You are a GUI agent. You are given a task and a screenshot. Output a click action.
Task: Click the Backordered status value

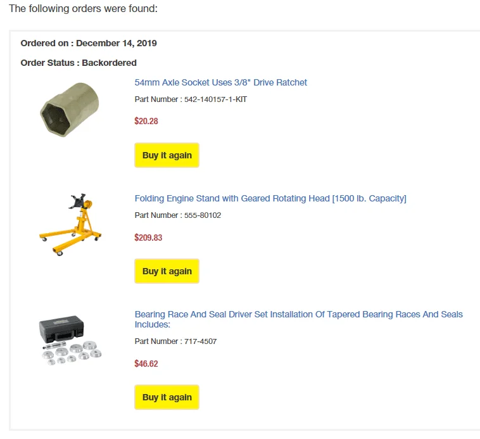click(x=109, y=63)
